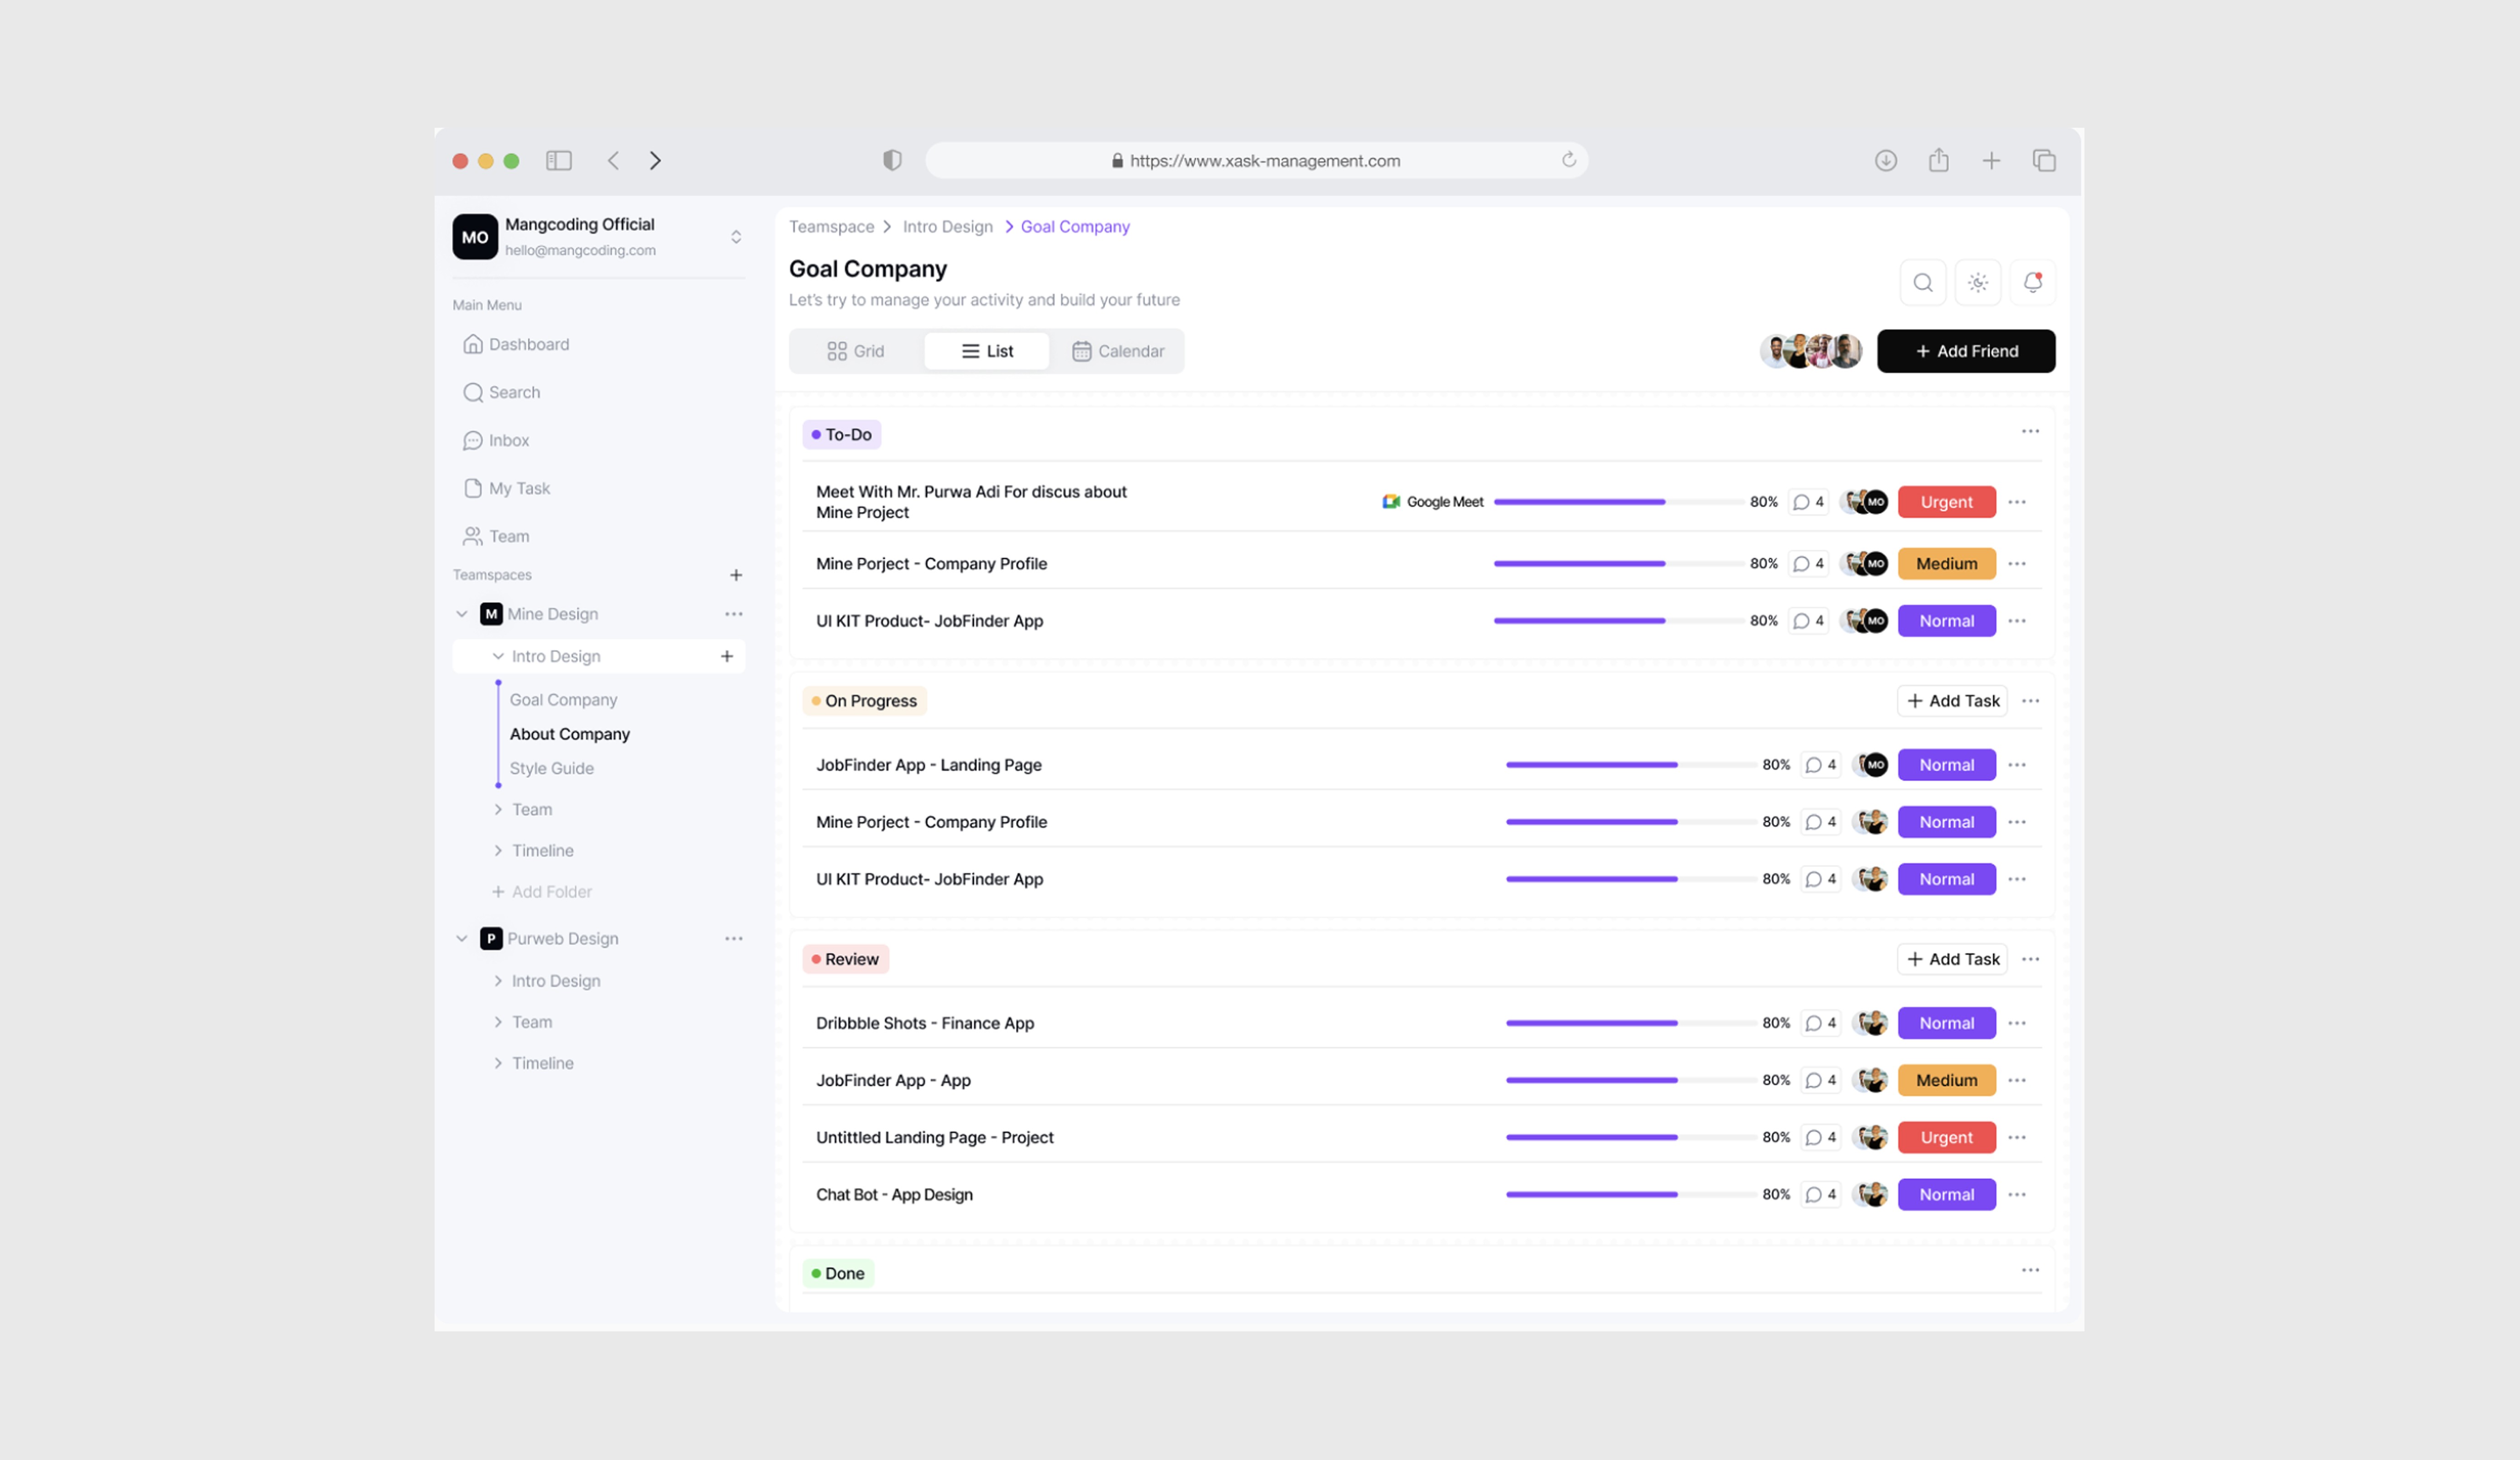
Task: Open the Goal Company page in sidebar
Action: 564,700
